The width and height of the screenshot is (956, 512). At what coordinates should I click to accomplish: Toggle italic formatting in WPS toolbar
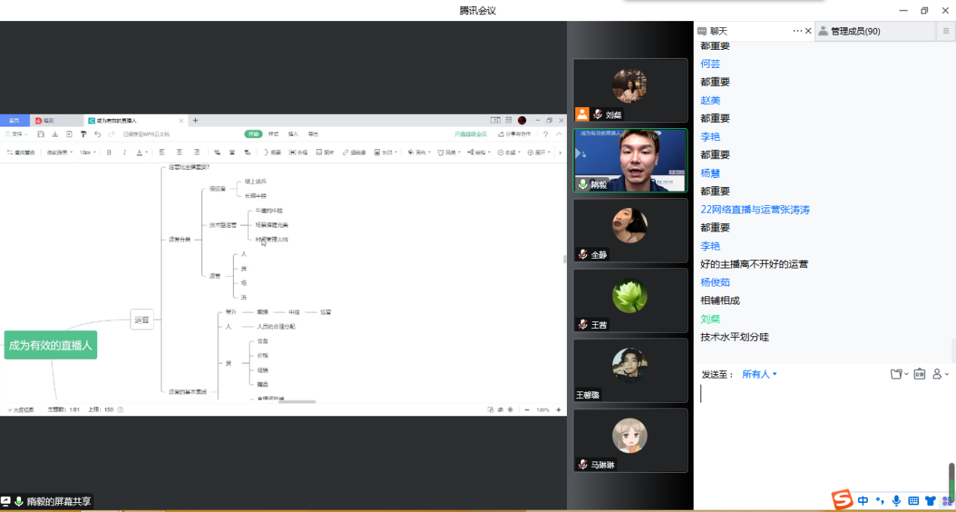124,152
